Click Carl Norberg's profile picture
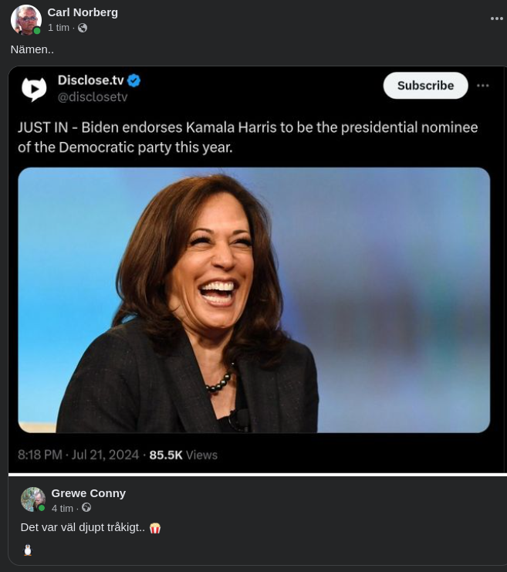This screenshot has height=572, width=507. (25, 20)
